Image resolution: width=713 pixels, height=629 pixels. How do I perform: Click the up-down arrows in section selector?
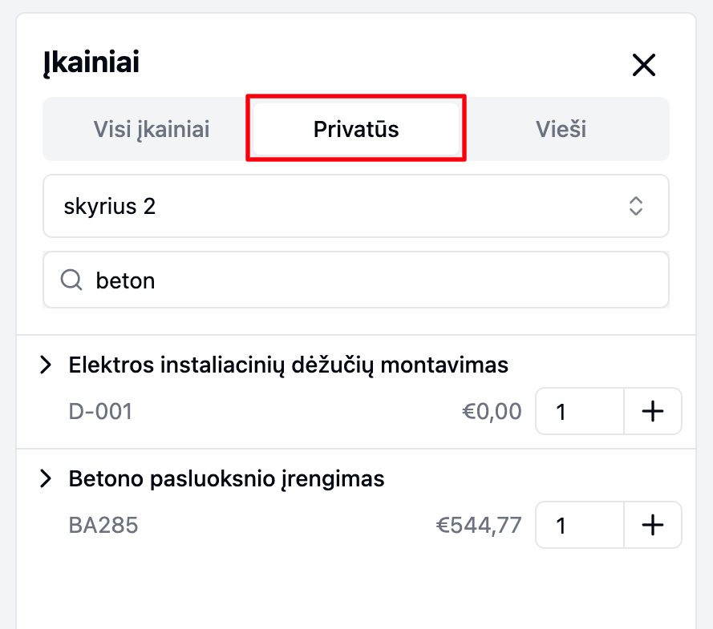click(636, 207)
